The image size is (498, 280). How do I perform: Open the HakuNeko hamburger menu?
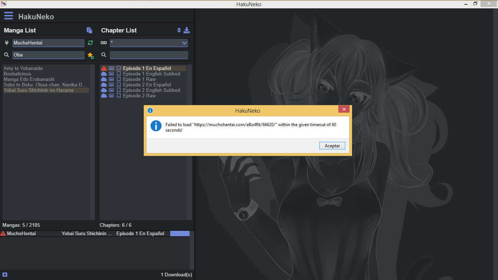[x=8, y=16]
